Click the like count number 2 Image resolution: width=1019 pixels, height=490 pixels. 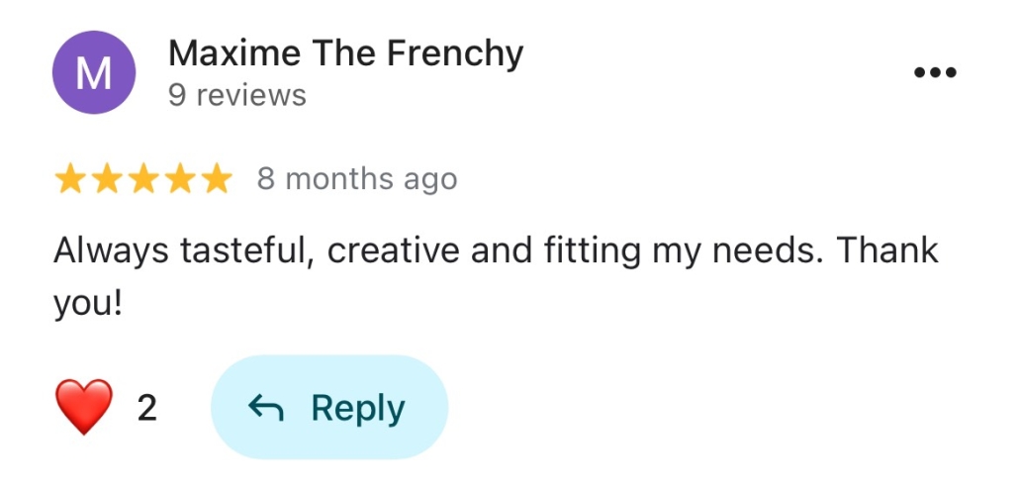(146, 408)
